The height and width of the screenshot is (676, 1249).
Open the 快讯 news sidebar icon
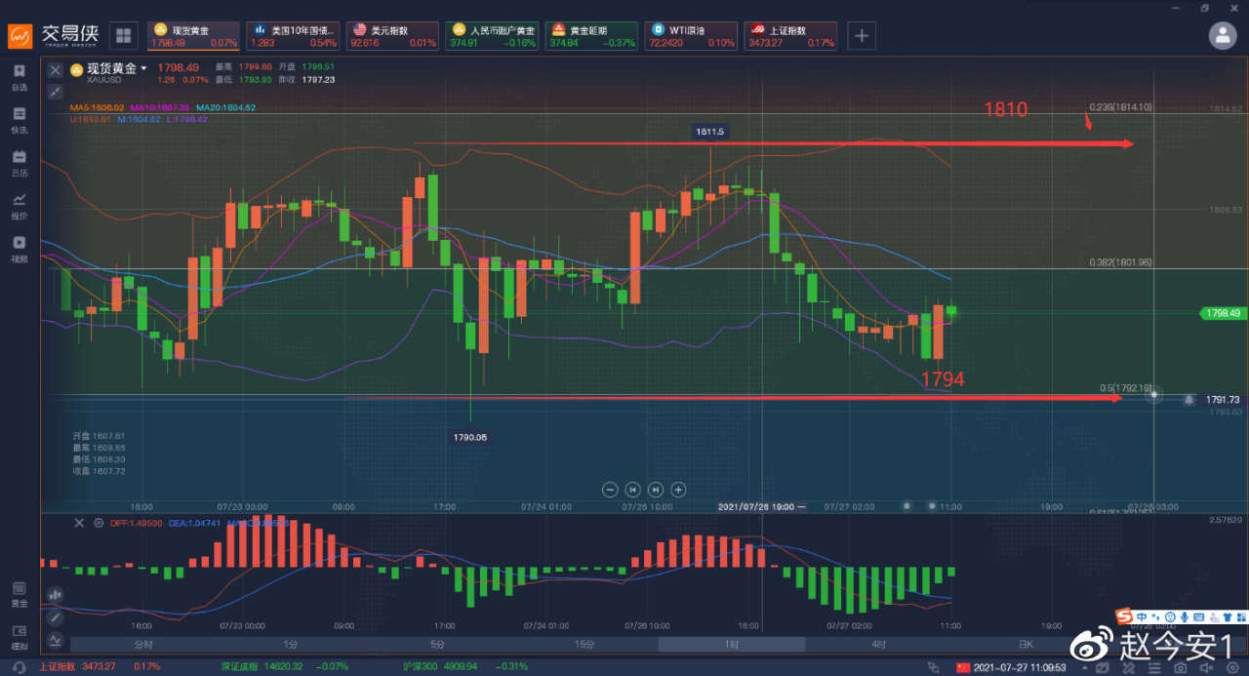[20, 120]
